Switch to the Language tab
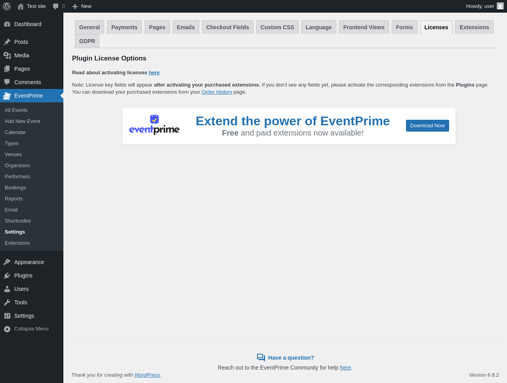The width and height of the screenshot is (507, 383). tap(319, 27)
